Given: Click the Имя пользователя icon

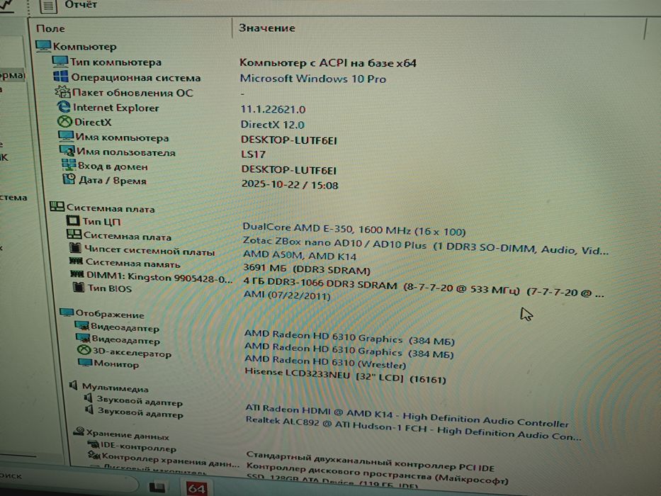Looking at the screenshot, I should [67, 151].
